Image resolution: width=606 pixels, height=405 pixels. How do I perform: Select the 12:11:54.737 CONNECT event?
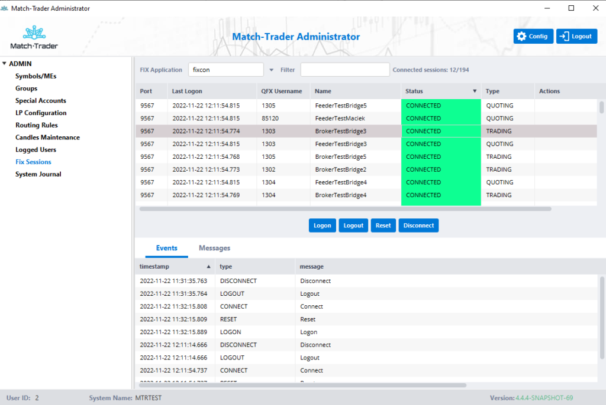pyautogui.click(x=366, y=370)
